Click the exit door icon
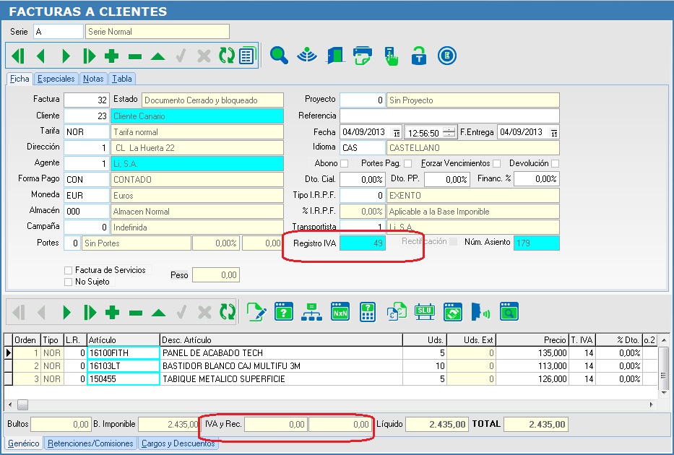Viewport: 674px width, 455px height. point(335,55)
